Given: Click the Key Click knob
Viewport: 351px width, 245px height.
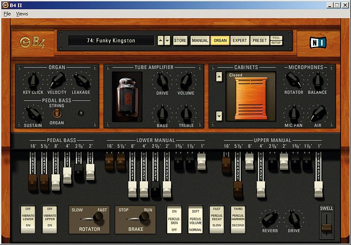Looking at the screenshot, I should (x=33, y=80).
